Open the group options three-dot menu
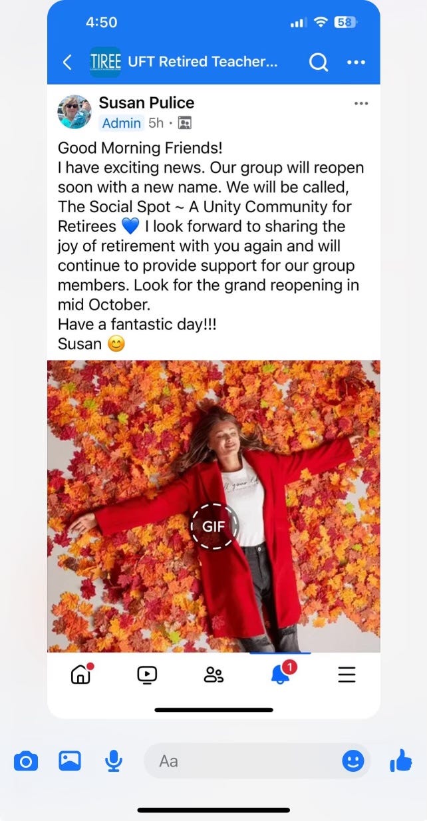 pyautogui.click(x=356, y=63)
